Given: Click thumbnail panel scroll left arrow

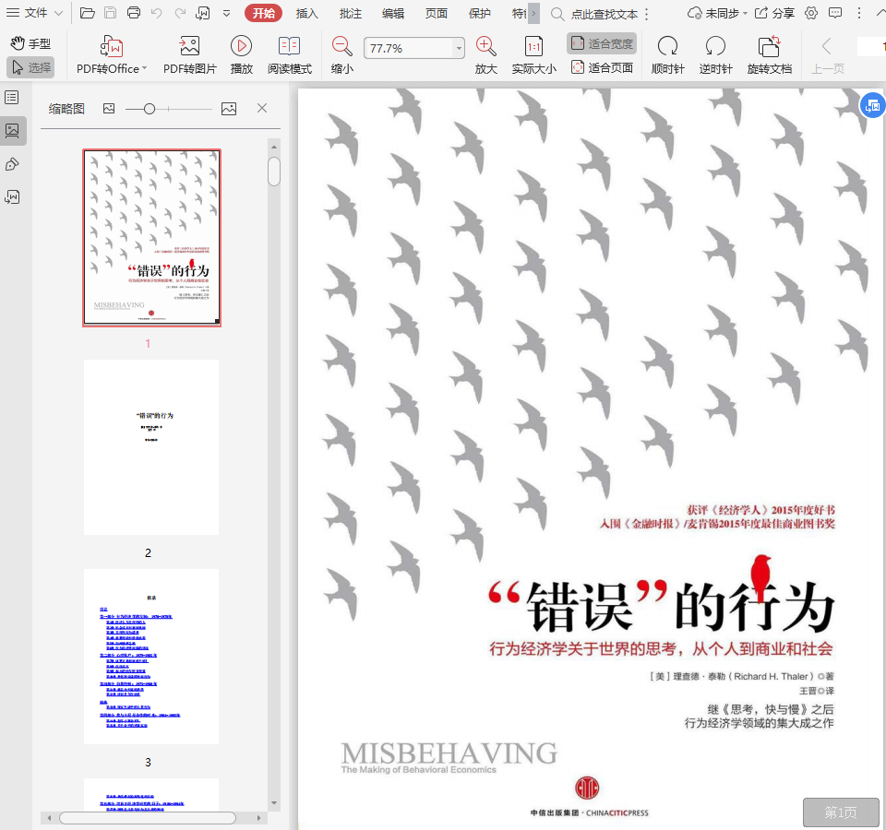Looking at the screenshot, I should point(49,818).
